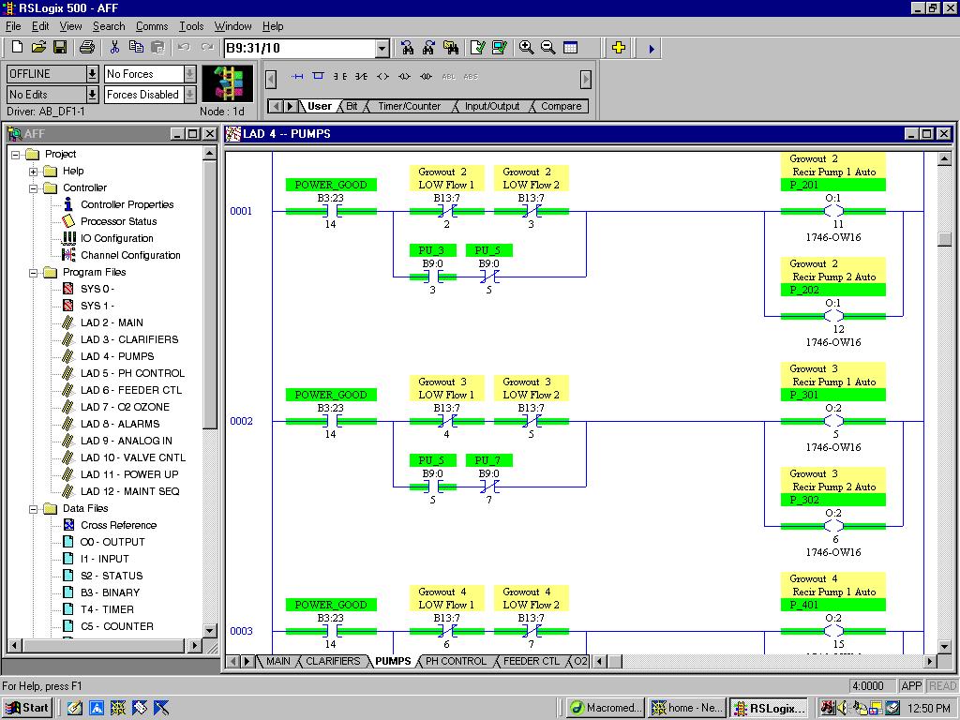Insert an output latch (OTL) coil

point(404,77)
